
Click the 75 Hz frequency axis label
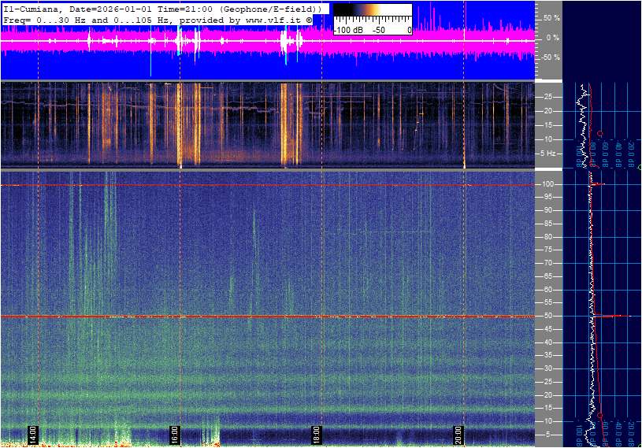point(547,250)
